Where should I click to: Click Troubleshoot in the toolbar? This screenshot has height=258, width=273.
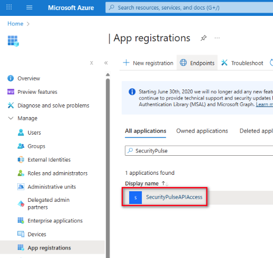pos(242,63)
